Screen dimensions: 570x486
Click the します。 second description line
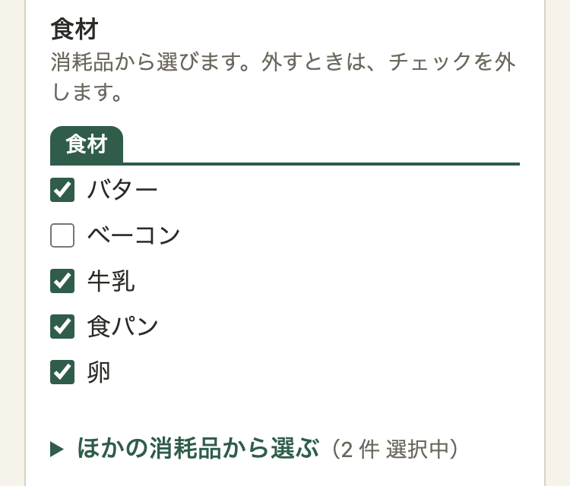coord(87,92)
